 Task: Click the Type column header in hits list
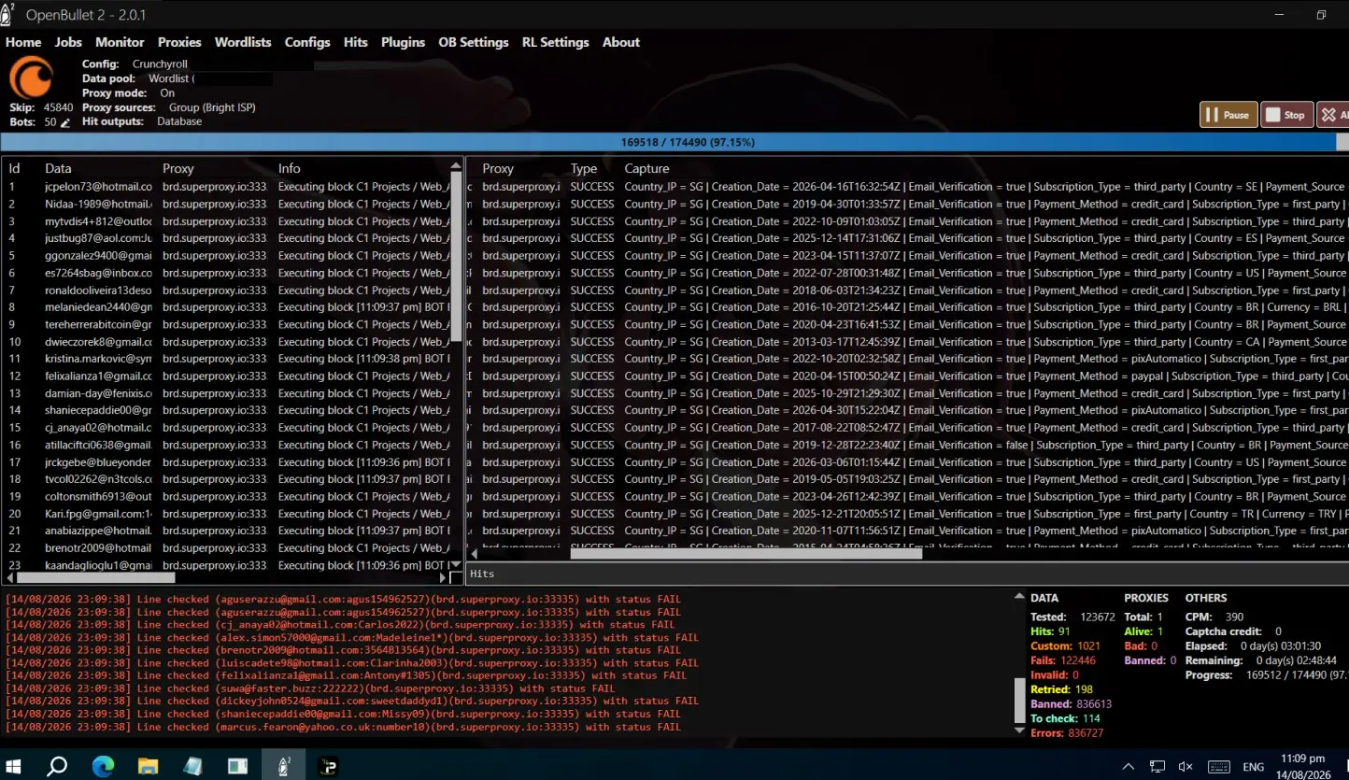(584, 168)
